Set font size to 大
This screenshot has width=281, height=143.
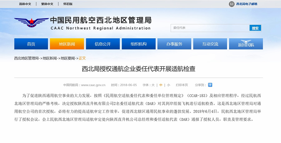point(153,85)
